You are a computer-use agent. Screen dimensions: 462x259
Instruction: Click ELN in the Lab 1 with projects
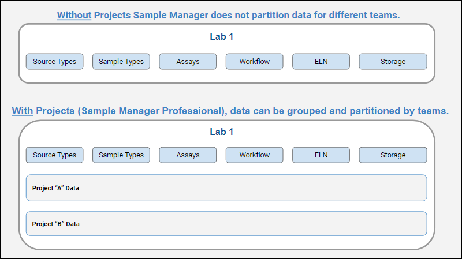pos(321,155)
